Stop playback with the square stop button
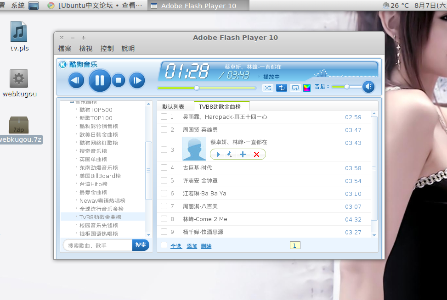 click(119, 81)
